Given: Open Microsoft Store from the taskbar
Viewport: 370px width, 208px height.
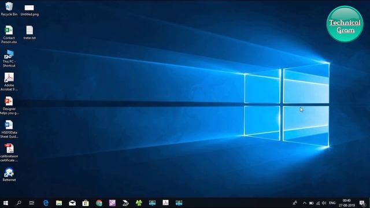Looking at the screenshot, I should click(x=86, y=203).
